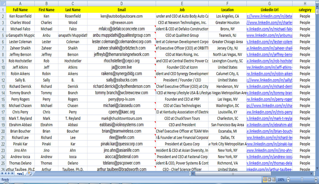Select column D header

click(x=122, y=4)
